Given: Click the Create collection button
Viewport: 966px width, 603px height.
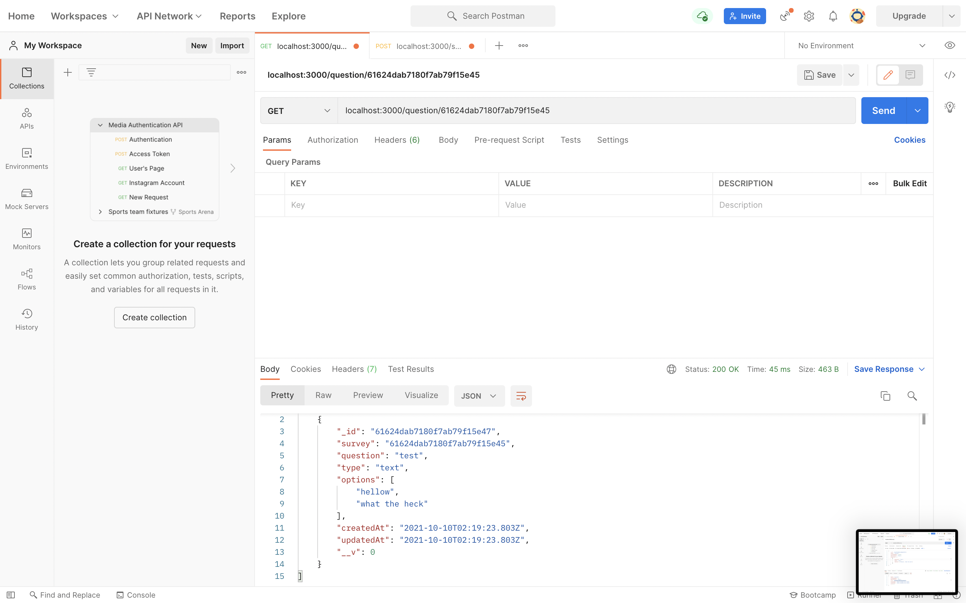Looking at the screenshot, I should pos(155,318).
